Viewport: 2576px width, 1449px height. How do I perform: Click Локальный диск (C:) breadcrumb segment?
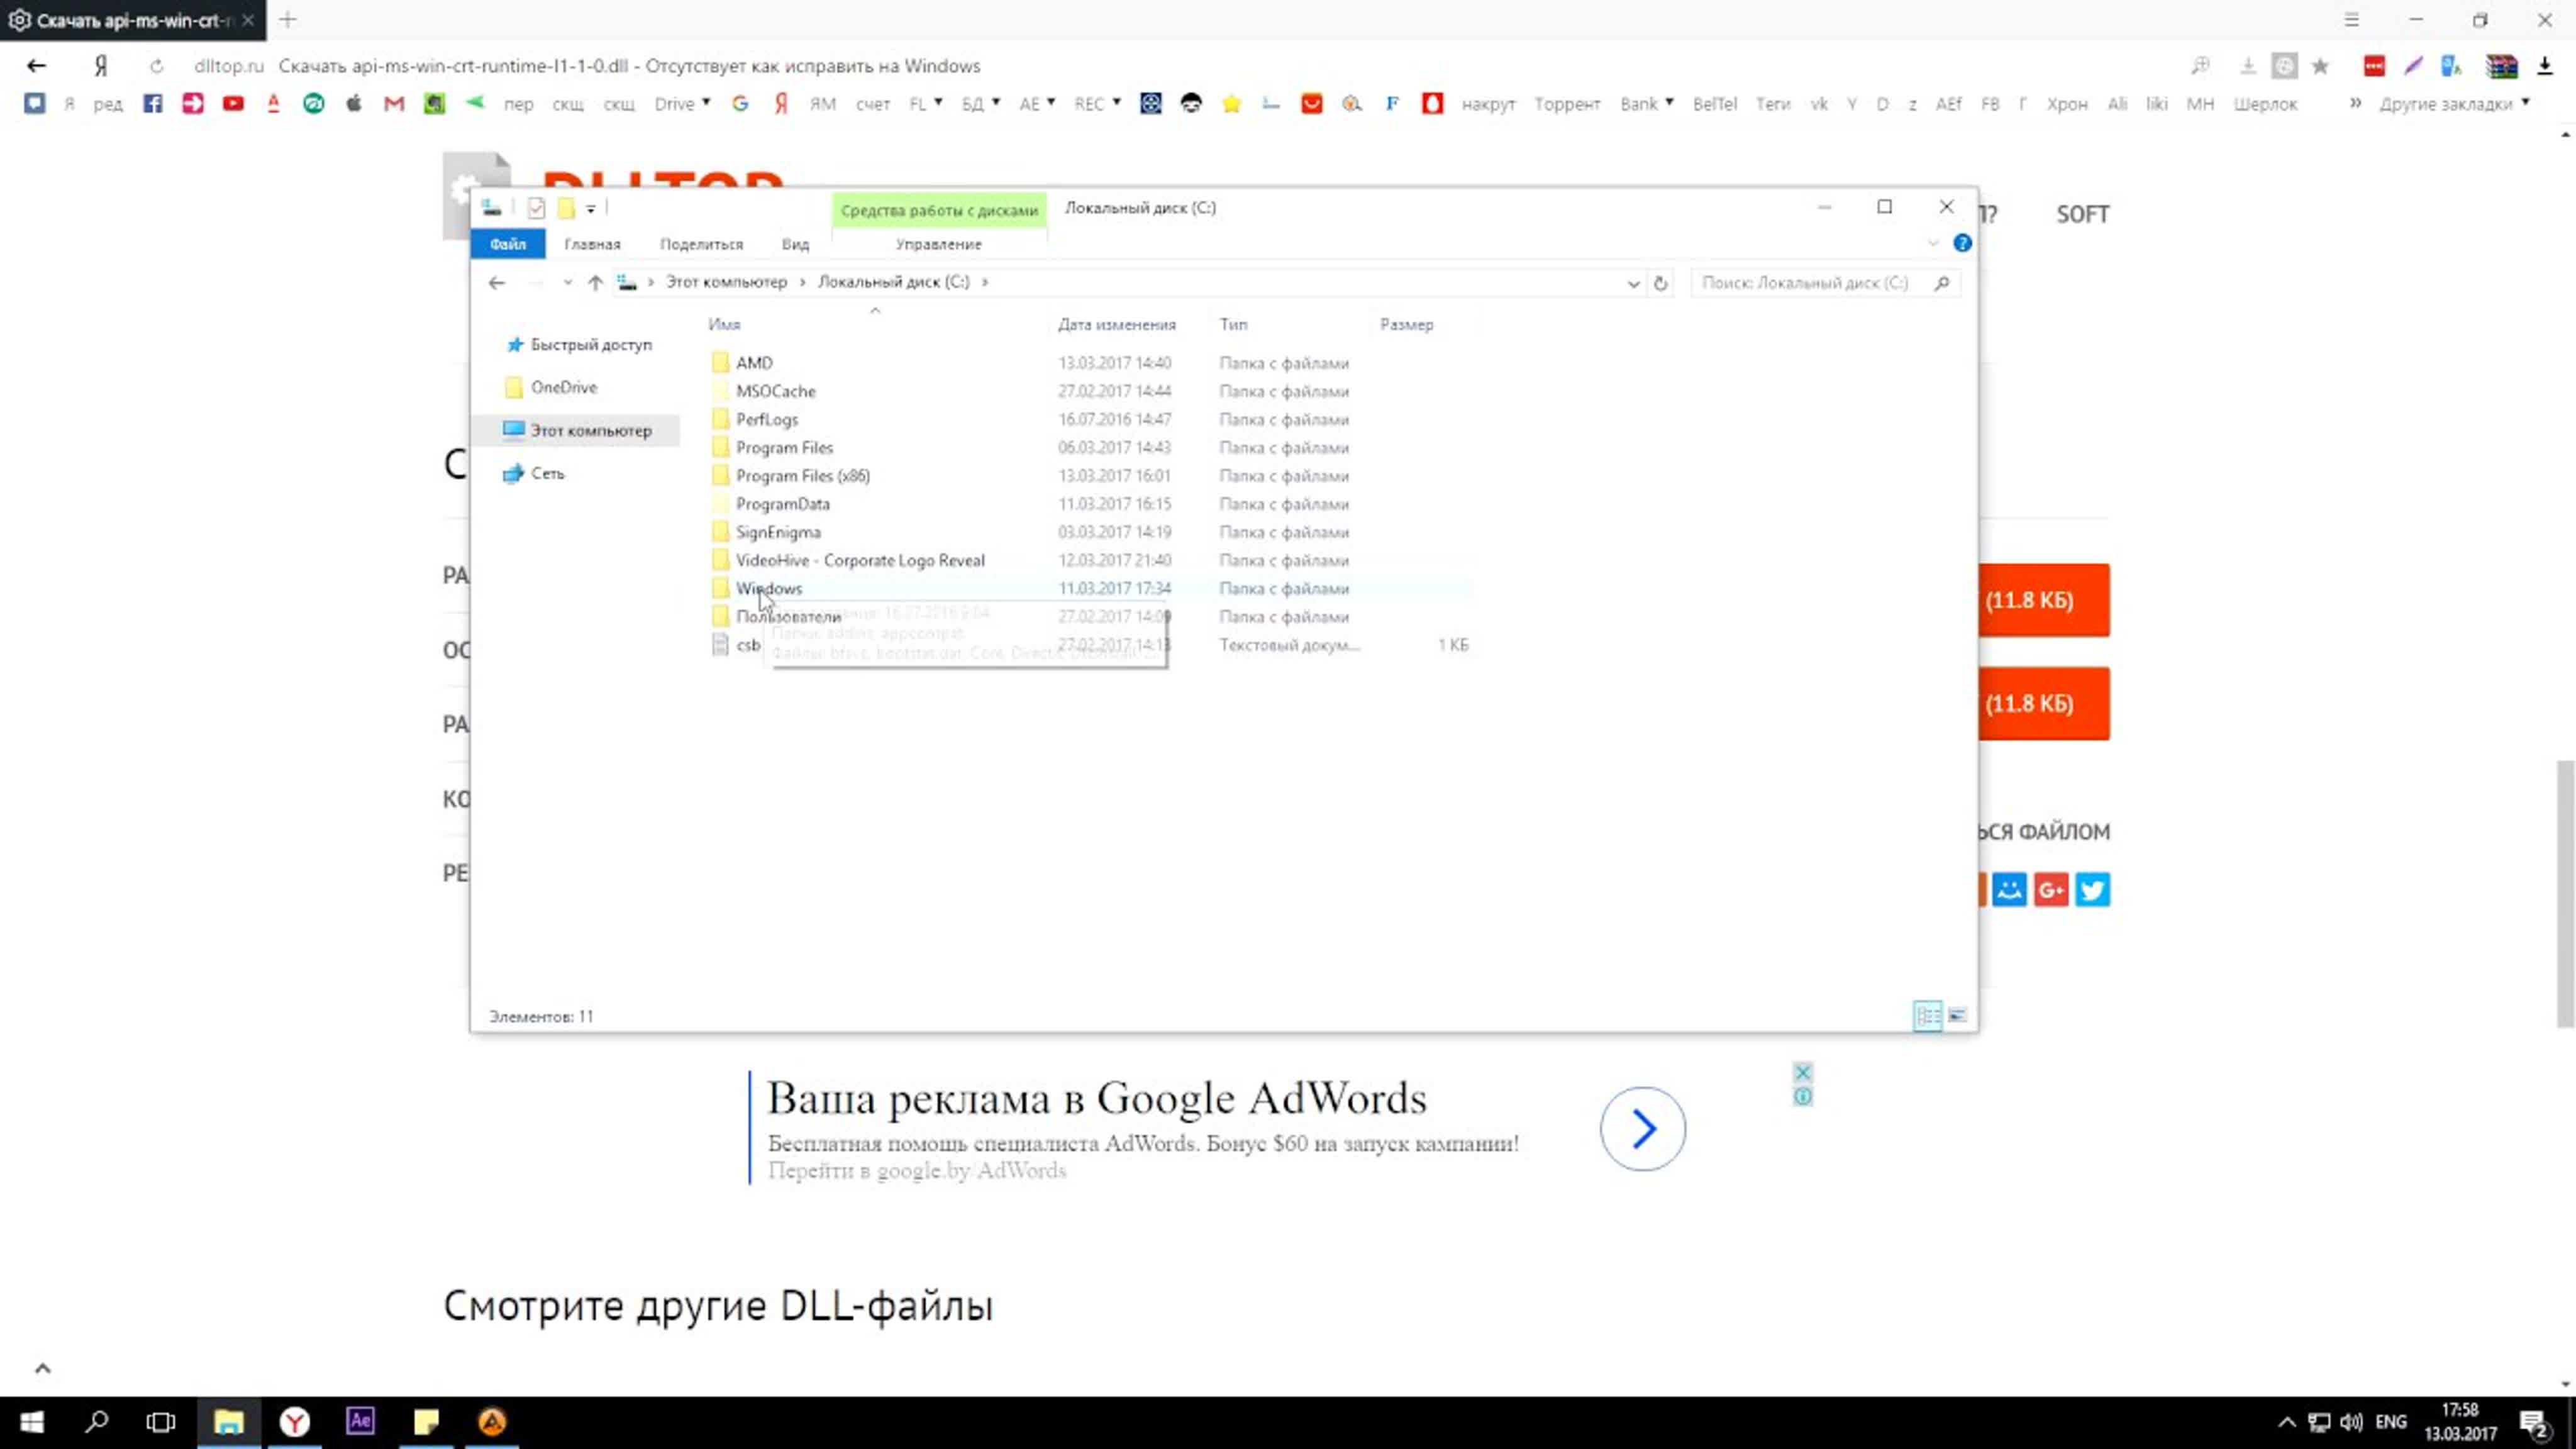(894, 282)
